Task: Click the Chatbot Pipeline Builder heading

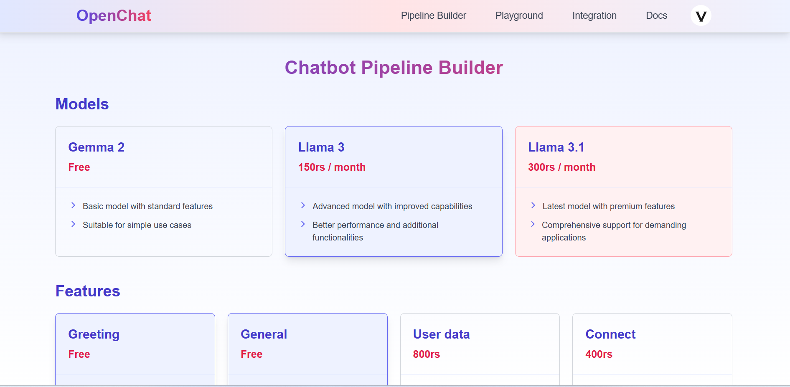Action: point(394,68)
